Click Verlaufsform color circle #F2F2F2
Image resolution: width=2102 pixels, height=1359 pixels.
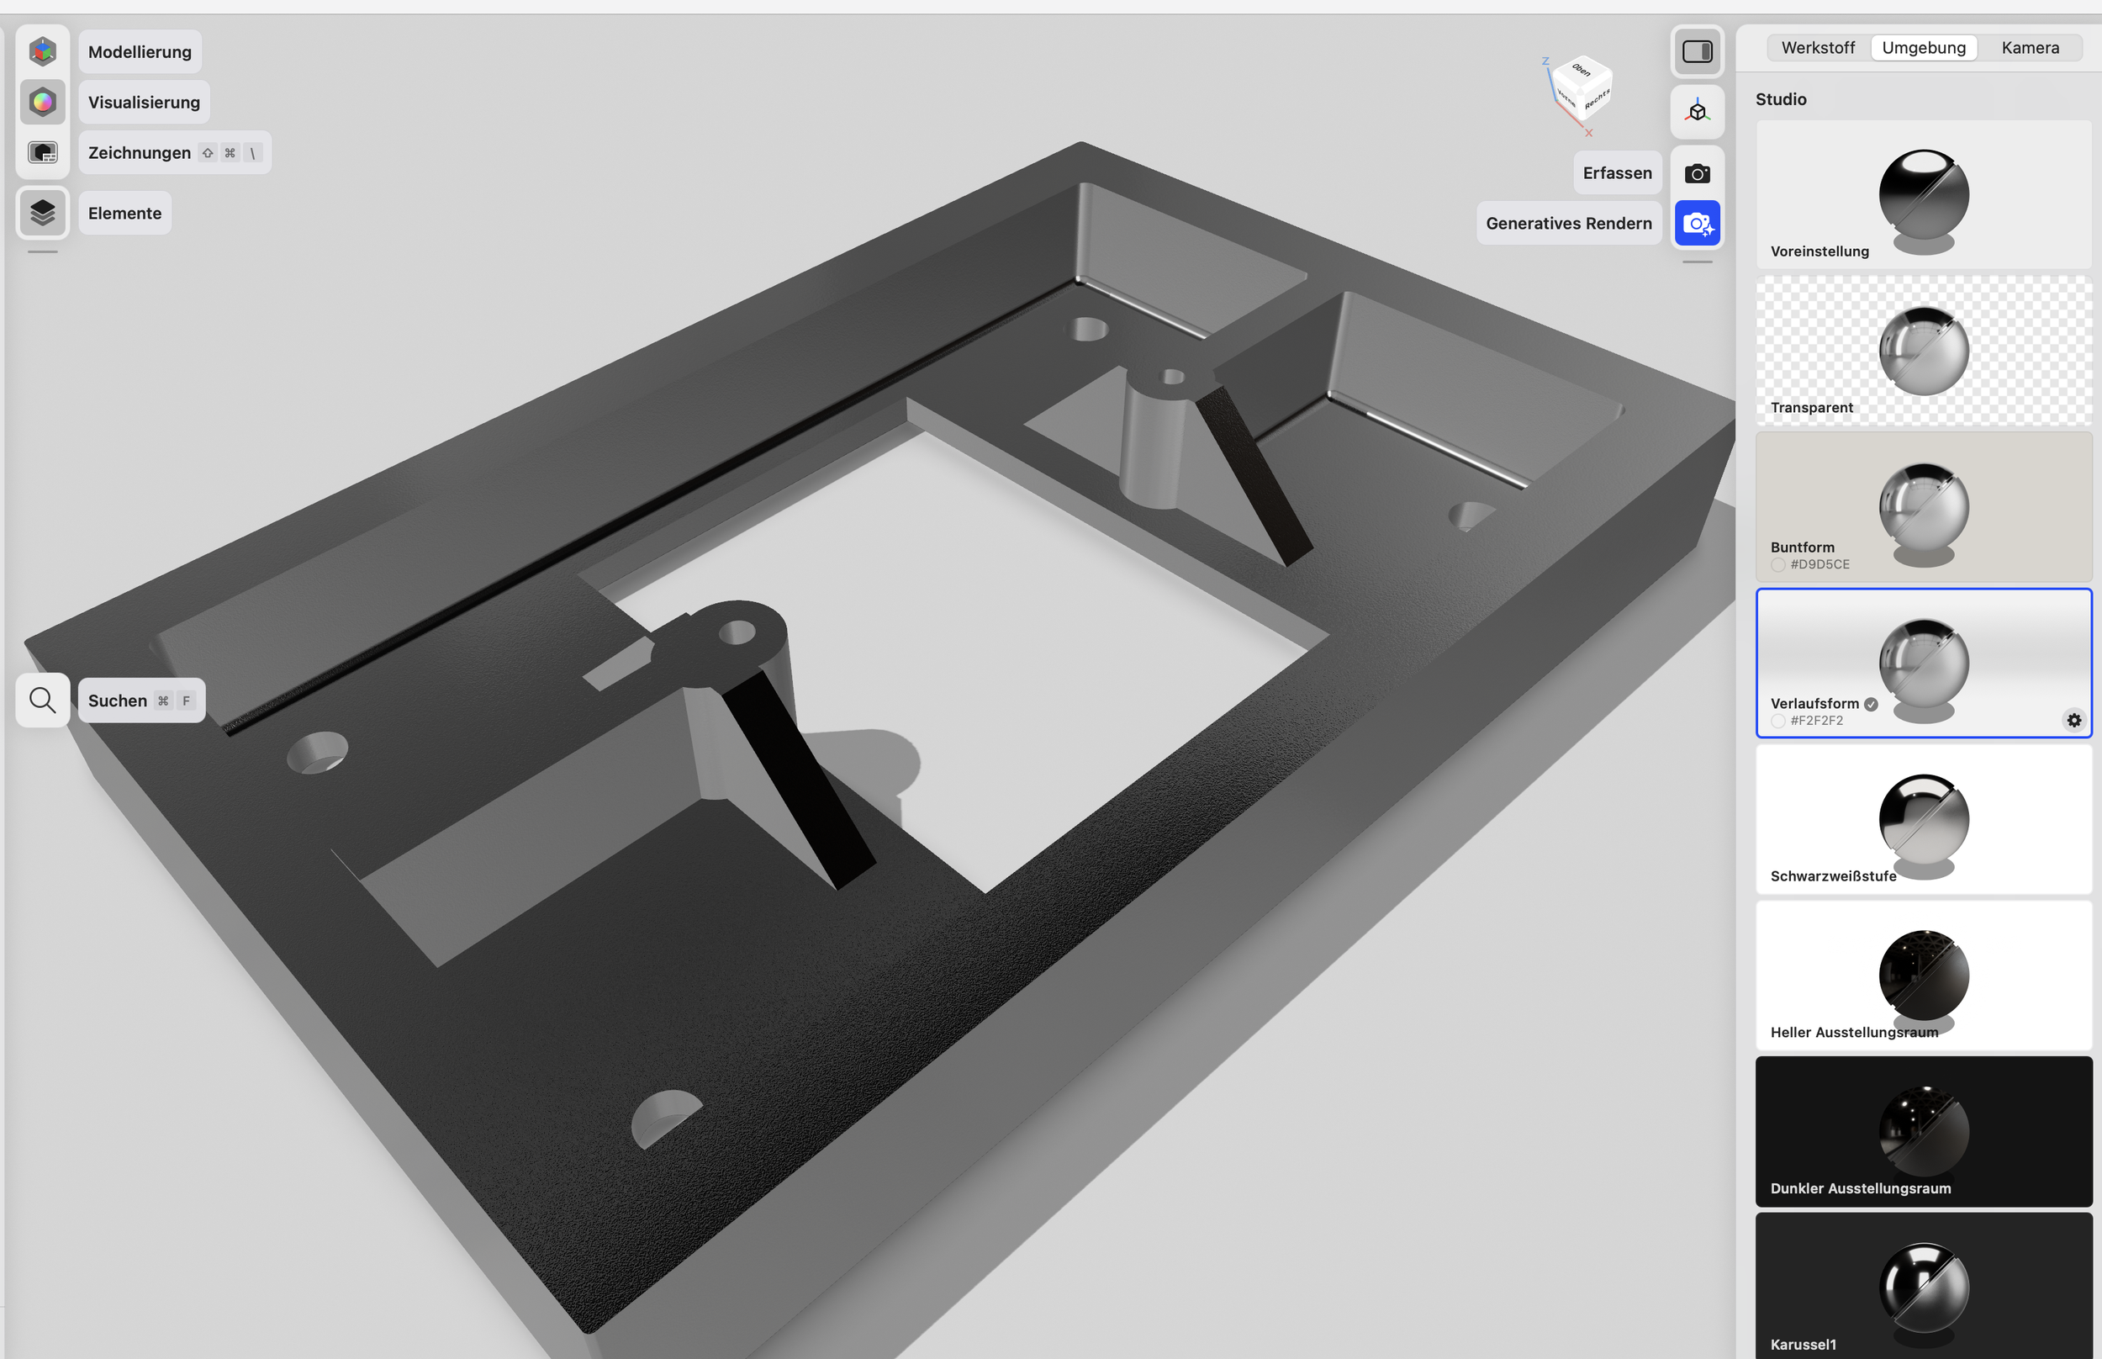[1778, 721]
